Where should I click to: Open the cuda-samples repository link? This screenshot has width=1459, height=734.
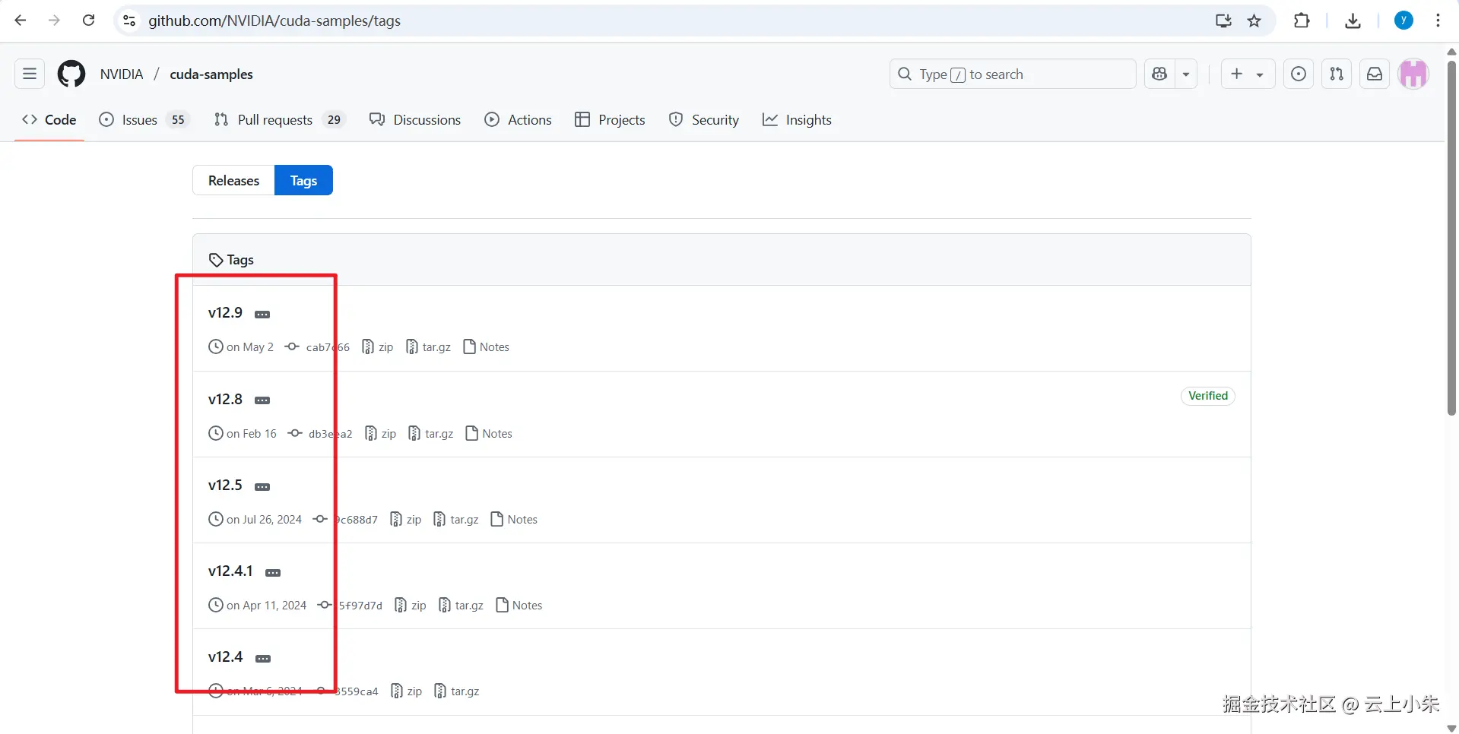point(211,74)
